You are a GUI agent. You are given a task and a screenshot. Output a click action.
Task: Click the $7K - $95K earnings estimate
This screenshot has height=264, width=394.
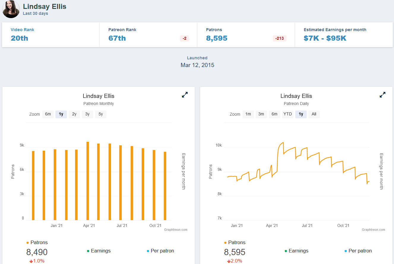click(x=325, y=38)
